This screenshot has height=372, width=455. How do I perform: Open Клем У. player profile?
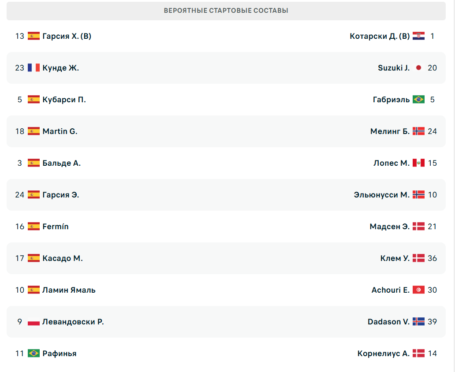[395, 258]
